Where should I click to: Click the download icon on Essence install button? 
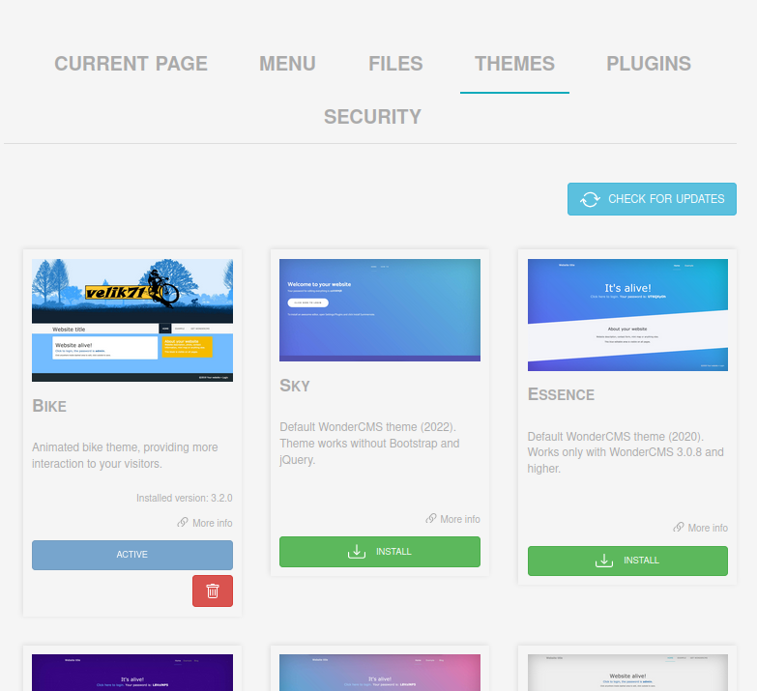click(x=604, y=561)
